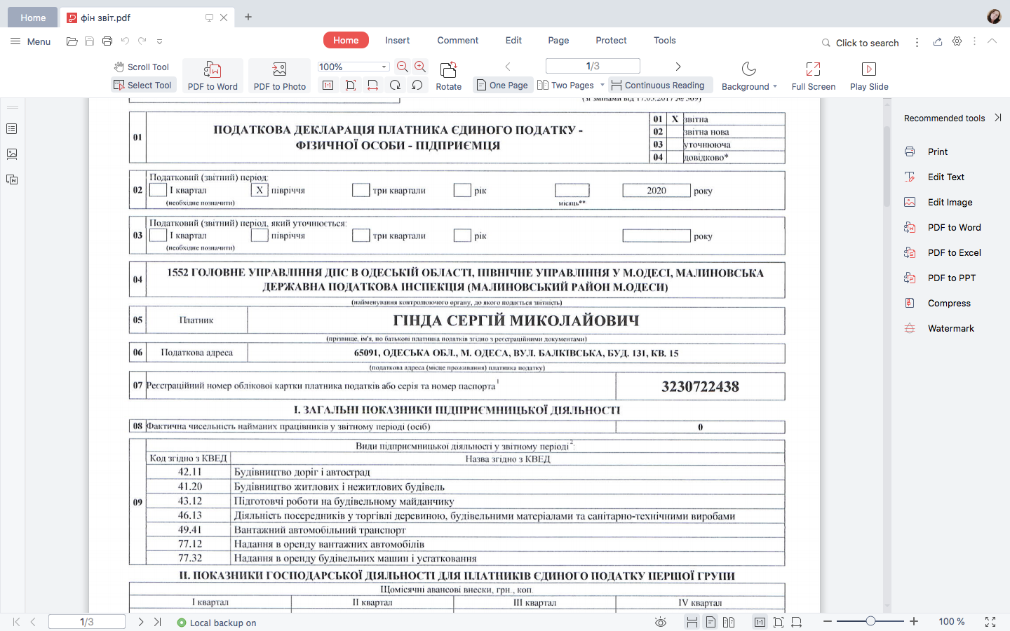This screenshot has height=631, width=1010.
Task: Click zoom minus button in status bar
Action: click(x=828, y=621)
